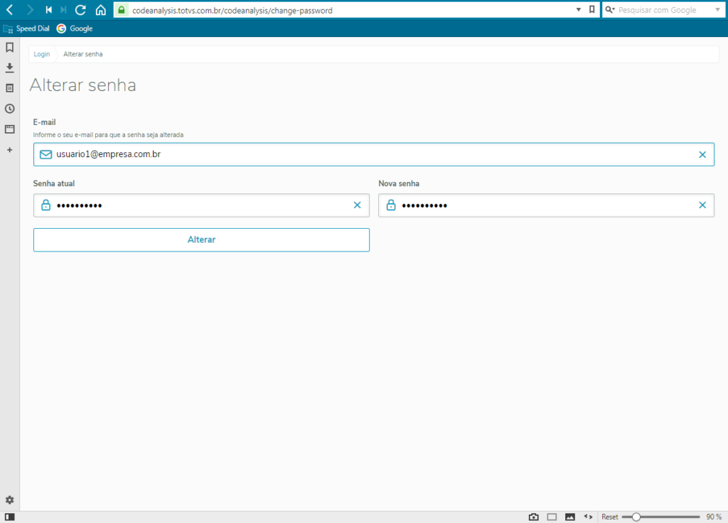This screenshot has height=523, width=728.
Task: Click the E-mail input field
Action: tap(374, 154)
